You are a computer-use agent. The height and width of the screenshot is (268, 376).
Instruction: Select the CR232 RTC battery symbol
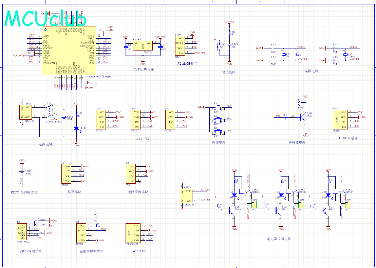(x=22, y=172)
